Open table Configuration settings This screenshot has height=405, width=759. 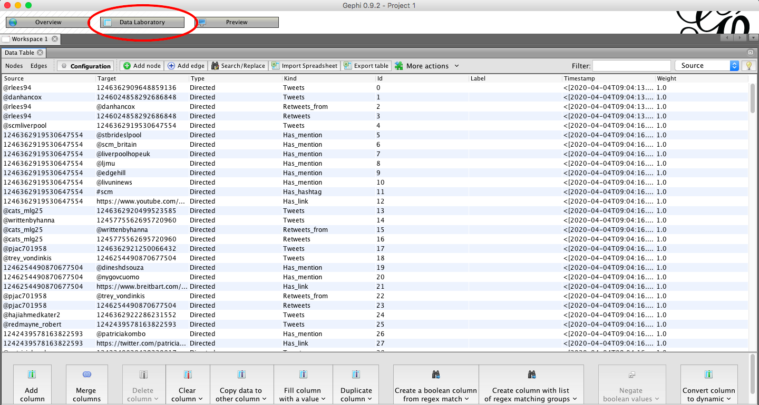click(x=85, y=66)
